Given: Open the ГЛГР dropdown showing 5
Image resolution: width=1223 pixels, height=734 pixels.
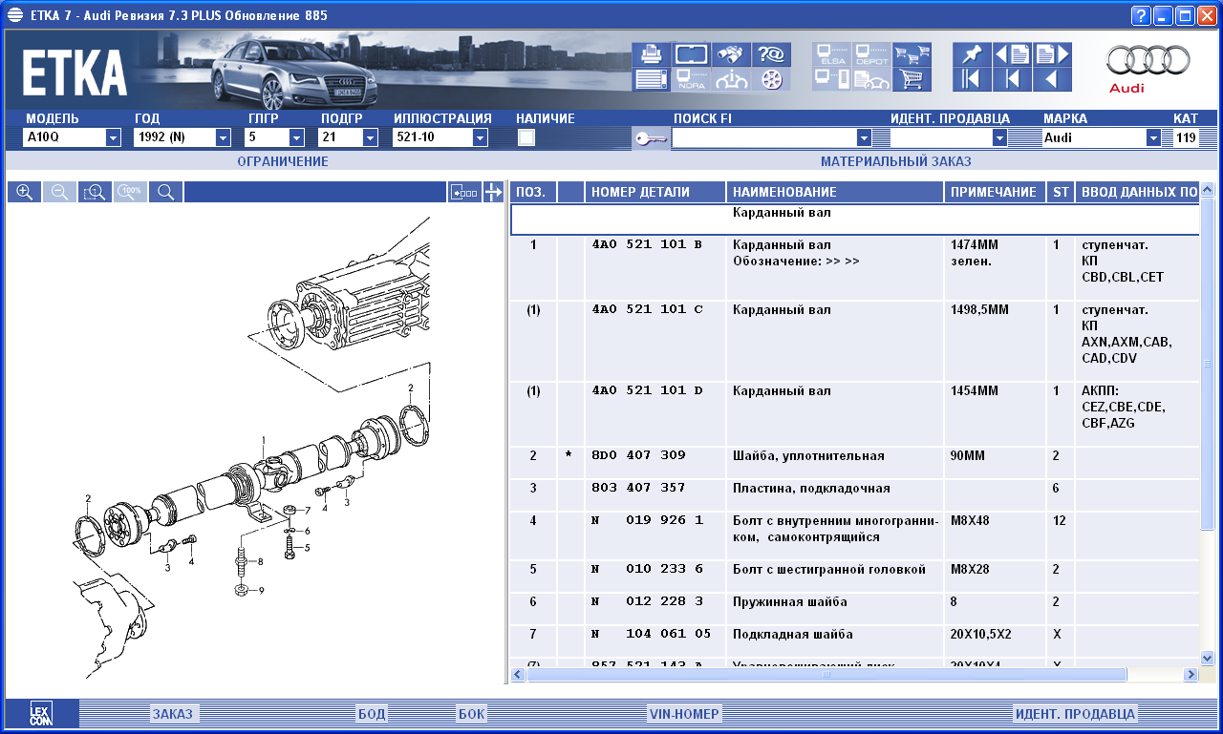Looking at the screenshot, I should (296, 137).
